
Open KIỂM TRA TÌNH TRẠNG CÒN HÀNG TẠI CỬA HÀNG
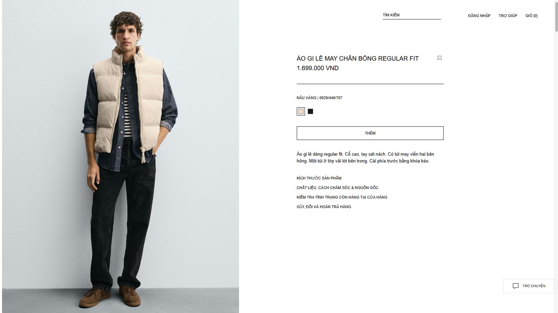coord(342,197)
